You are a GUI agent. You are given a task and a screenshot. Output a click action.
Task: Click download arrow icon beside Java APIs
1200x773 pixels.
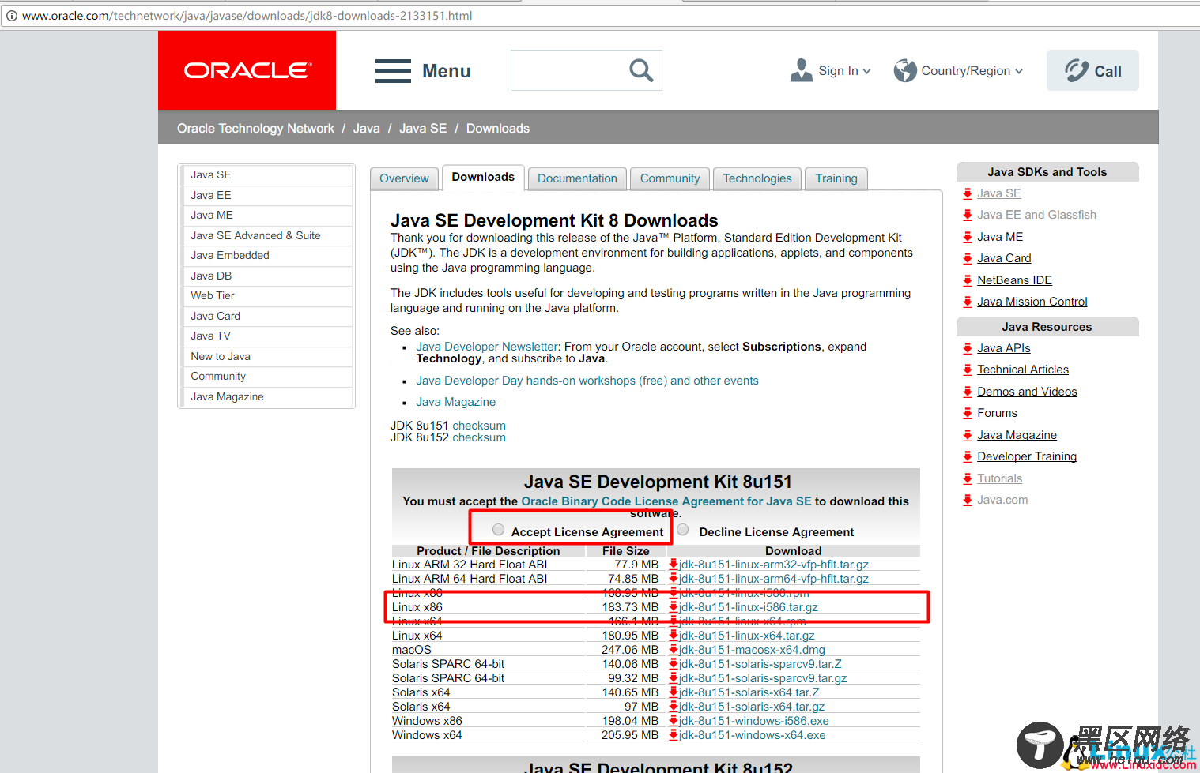coord(968,348)
